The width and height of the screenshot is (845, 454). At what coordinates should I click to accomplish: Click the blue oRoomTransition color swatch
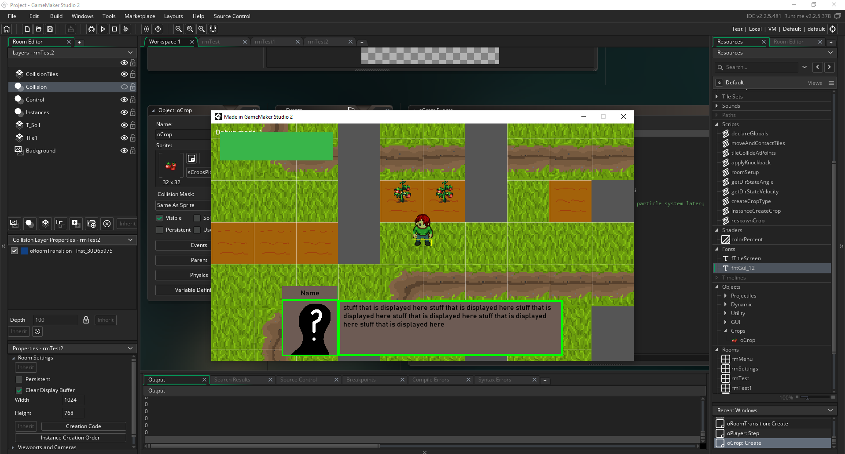25,251
